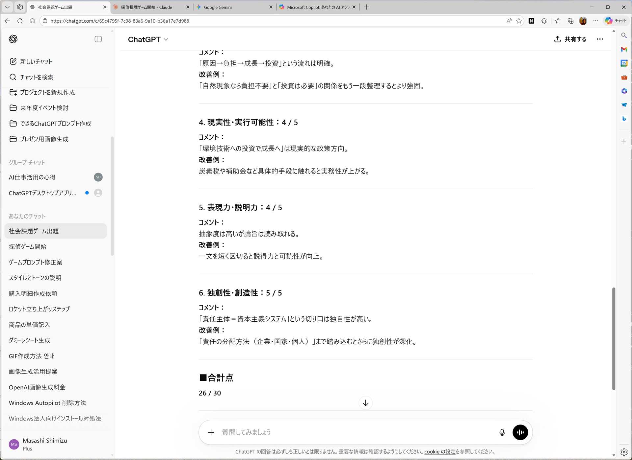Screen dimensions: 632x460
Task: Add current page to favorites via star
Action: click(x=519, y=21)
